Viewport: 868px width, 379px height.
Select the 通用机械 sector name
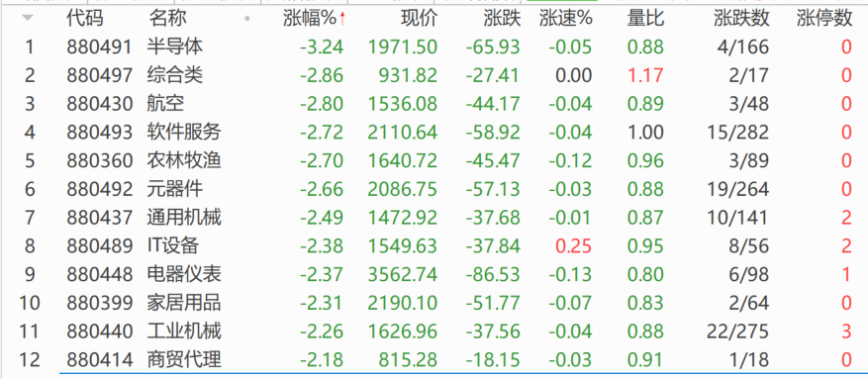[x=184, y=218]
